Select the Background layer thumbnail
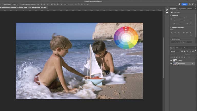 coord(175,64)
